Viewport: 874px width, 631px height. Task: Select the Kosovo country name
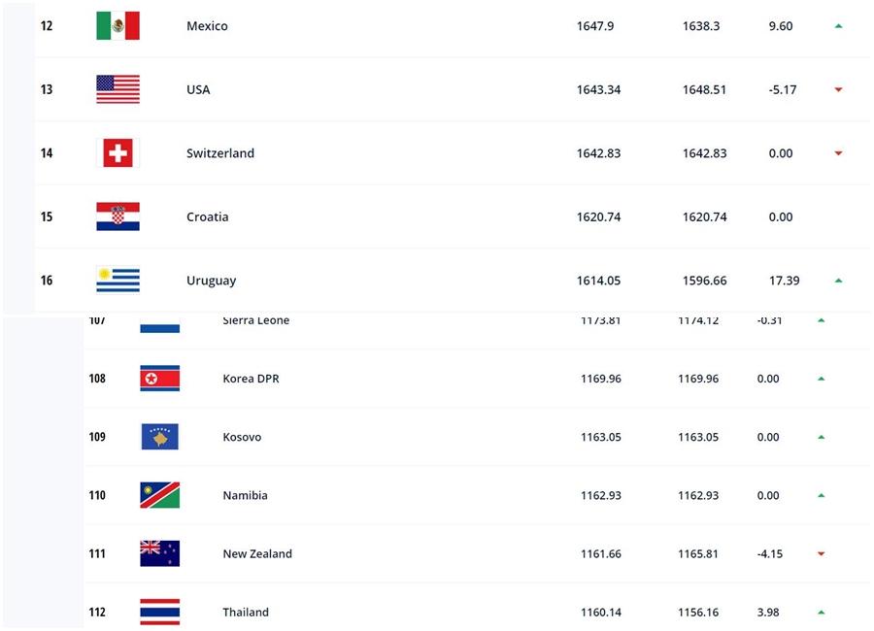click(x=242, y=437)
